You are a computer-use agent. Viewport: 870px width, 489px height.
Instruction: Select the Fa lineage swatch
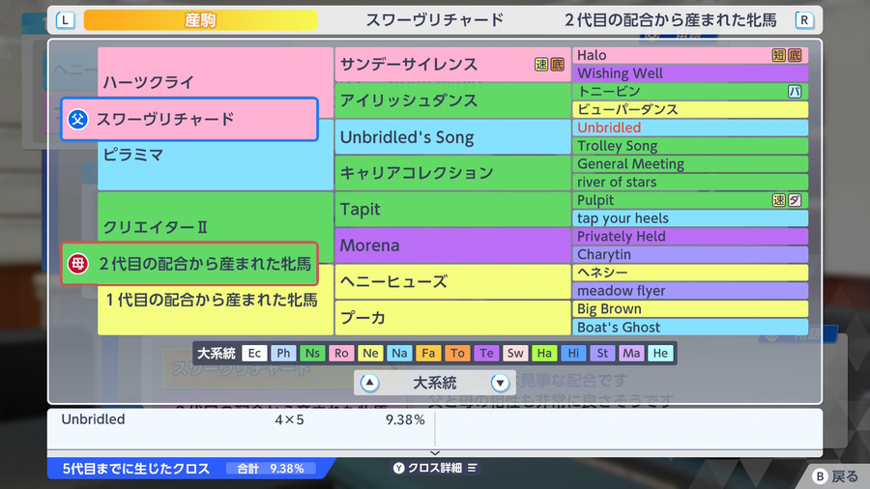click(428, 353)
